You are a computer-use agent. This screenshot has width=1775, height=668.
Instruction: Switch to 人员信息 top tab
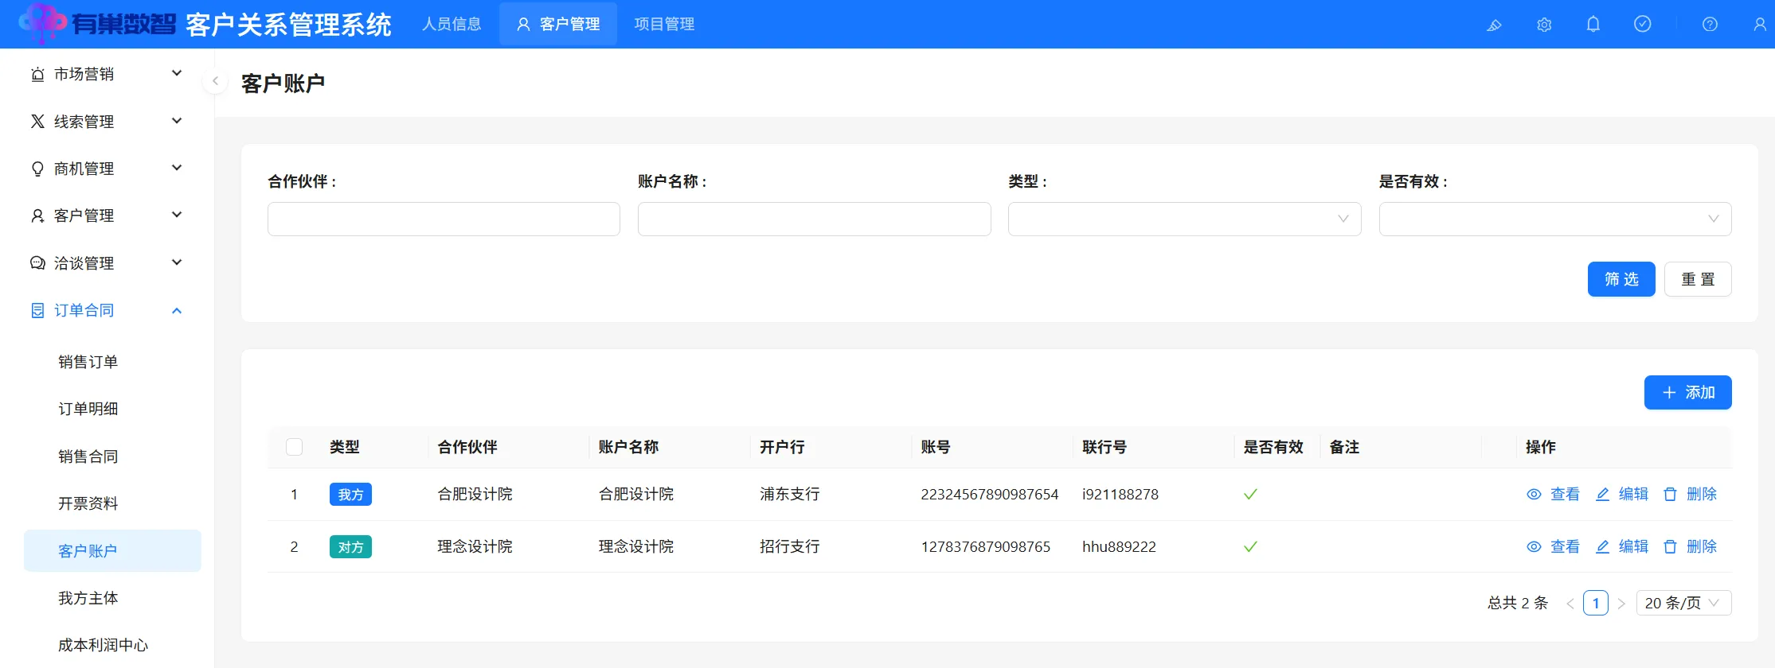[x=452, y=24]
